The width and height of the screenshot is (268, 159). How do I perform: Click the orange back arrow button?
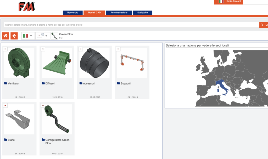click(x=14, y=36)
